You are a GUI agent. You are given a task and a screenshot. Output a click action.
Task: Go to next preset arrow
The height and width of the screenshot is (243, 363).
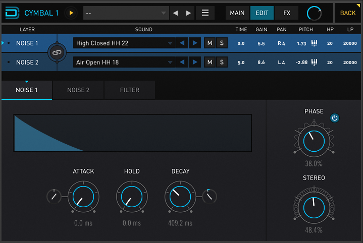coord(188,13)
